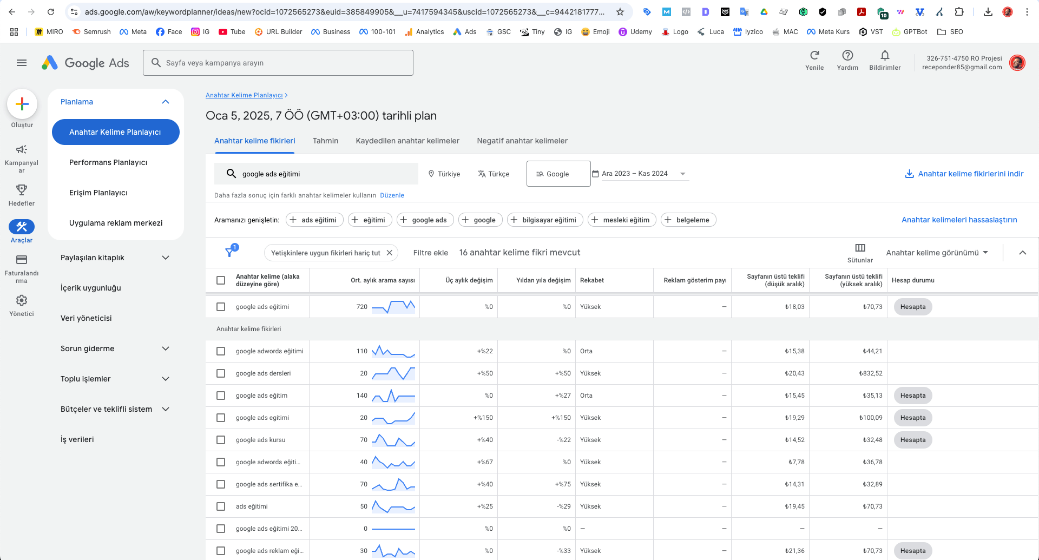This screenshot has width=1039, height=560.
Task: Click the Düzenle link
Action: (x=392, y=195)
